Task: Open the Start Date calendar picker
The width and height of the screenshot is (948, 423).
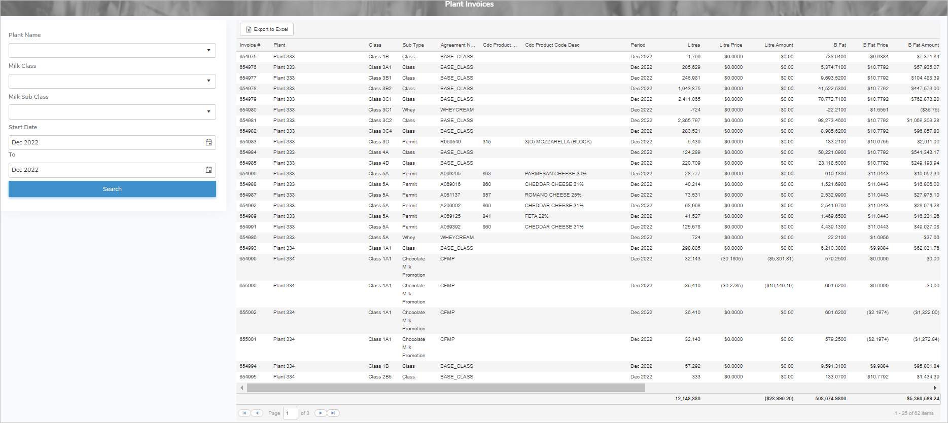Action: 208,142
